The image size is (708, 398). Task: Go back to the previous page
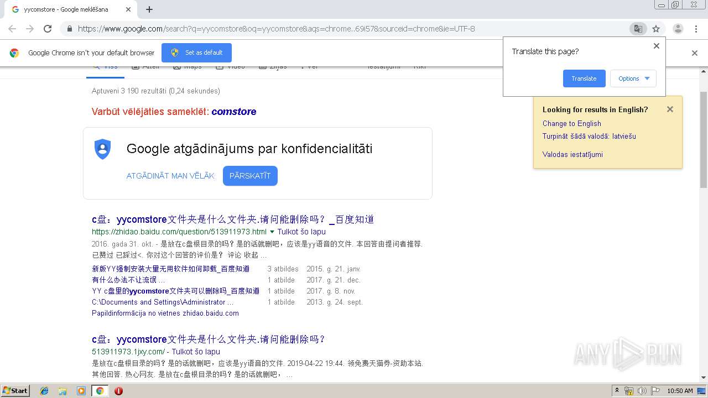click(x=12, y=29)
